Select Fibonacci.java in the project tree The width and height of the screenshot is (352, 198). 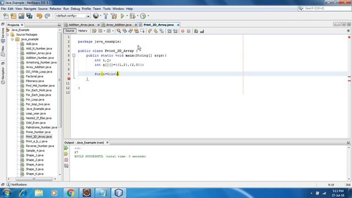[x=35, y=81]
